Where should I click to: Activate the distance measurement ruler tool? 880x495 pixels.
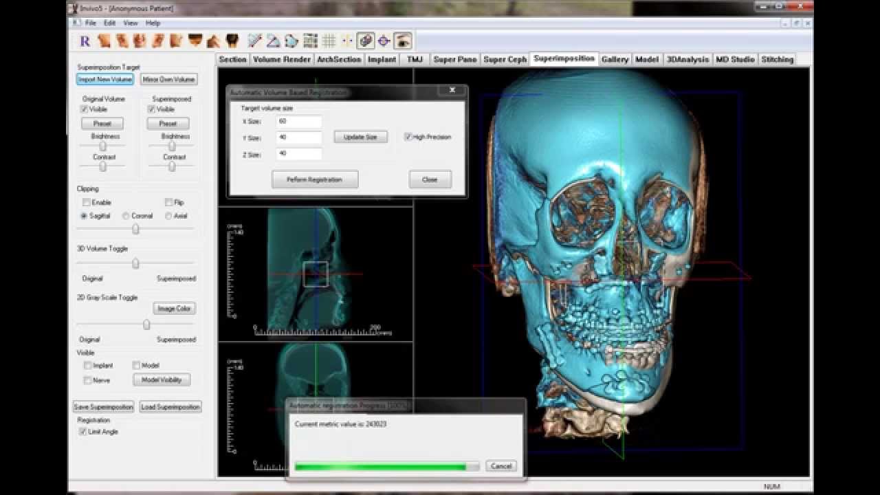click(255, 41)
